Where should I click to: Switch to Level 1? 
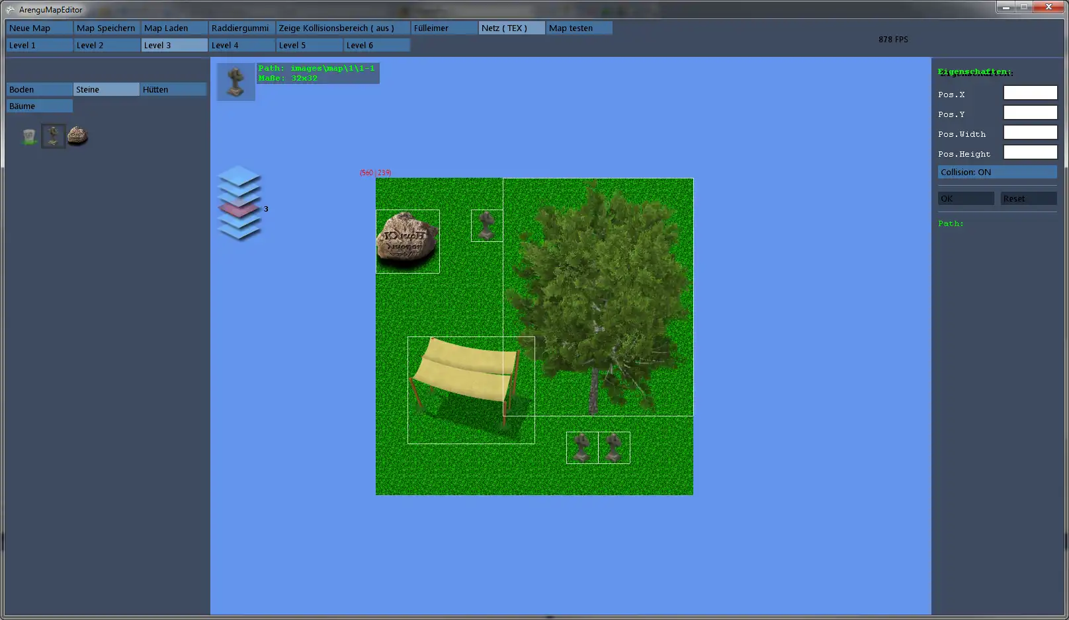(x=40, y=45)
